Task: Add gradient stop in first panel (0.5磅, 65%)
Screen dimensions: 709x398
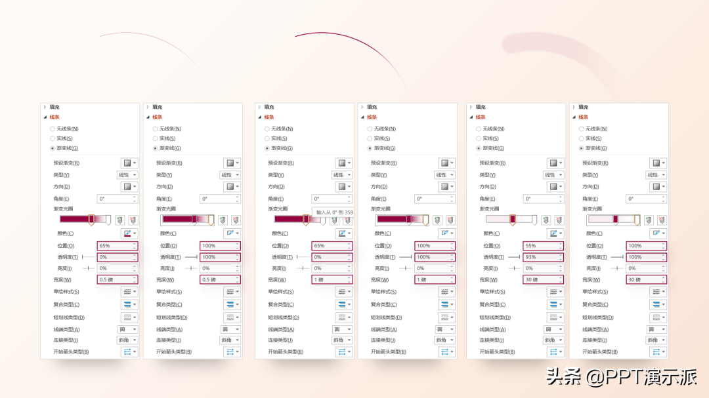Action: point(120,220)
